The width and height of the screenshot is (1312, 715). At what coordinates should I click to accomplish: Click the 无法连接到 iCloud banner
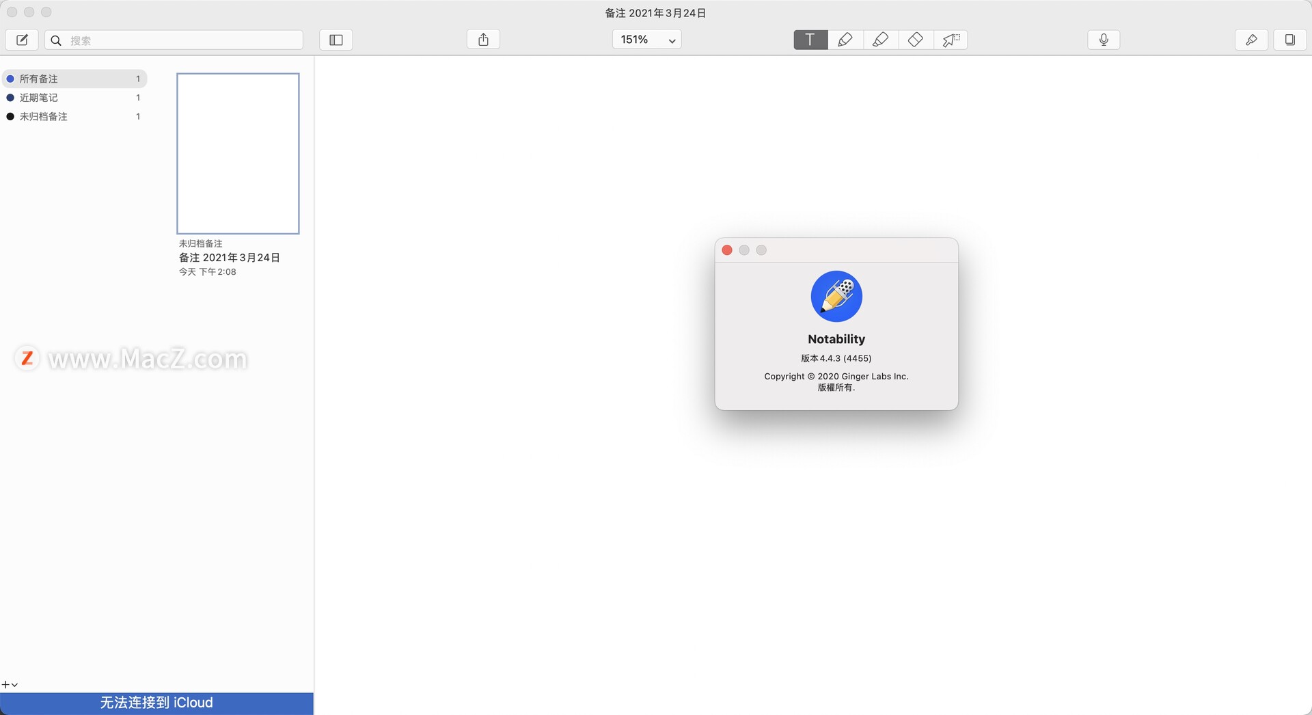click(x=156, y=703)
